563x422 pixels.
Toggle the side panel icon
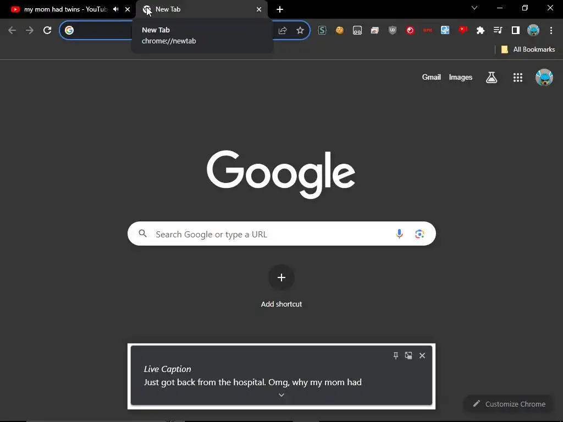coord(516,31)
